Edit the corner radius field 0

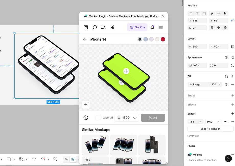point(218,65)
